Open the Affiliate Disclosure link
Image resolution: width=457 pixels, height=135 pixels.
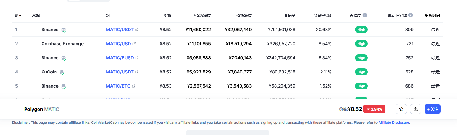(x=394, y=122)
